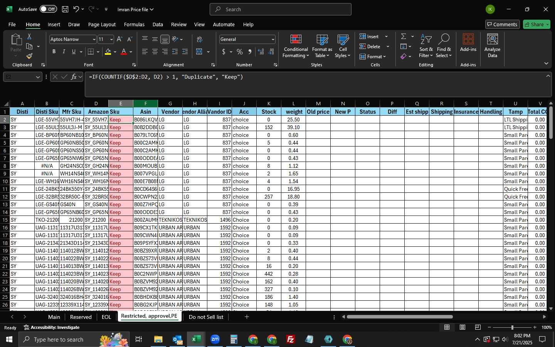
Task: Toggle AutoSave switch
Action: [48, 9]
